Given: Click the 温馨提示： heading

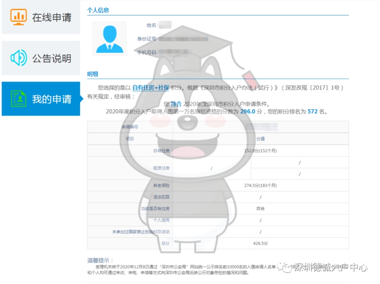Looking at the screenshot, I should [x=100, y=260].
